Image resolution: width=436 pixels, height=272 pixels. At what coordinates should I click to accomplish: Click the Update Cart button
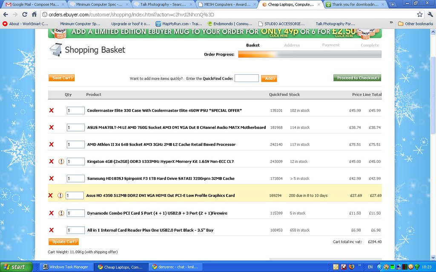63,242
